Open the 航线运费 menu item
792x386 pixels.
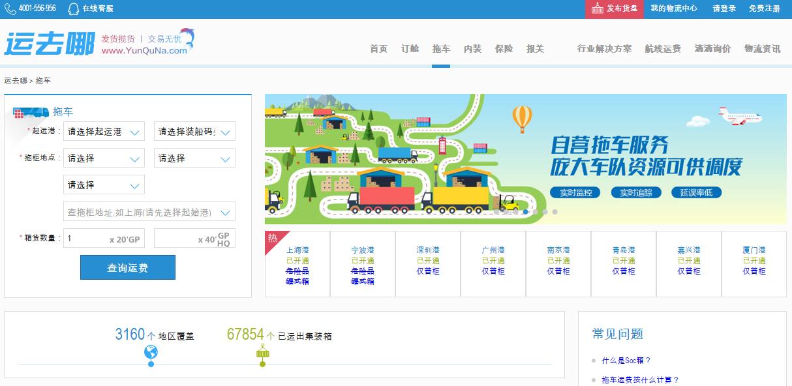point(662,49)
